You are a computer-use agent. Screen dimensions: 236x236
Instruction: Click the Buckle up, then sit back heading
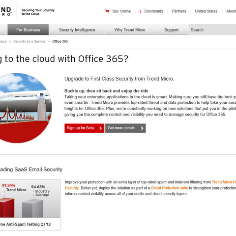click(106, 91)
